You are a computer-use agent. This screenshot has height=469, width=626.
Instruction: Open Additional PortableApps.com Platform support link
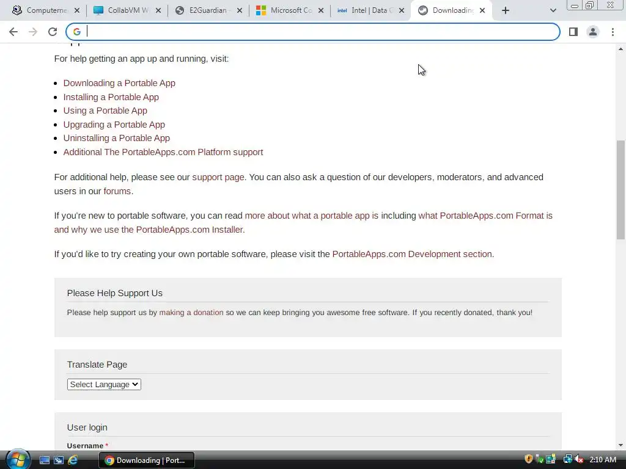click(x=163, y=152)
